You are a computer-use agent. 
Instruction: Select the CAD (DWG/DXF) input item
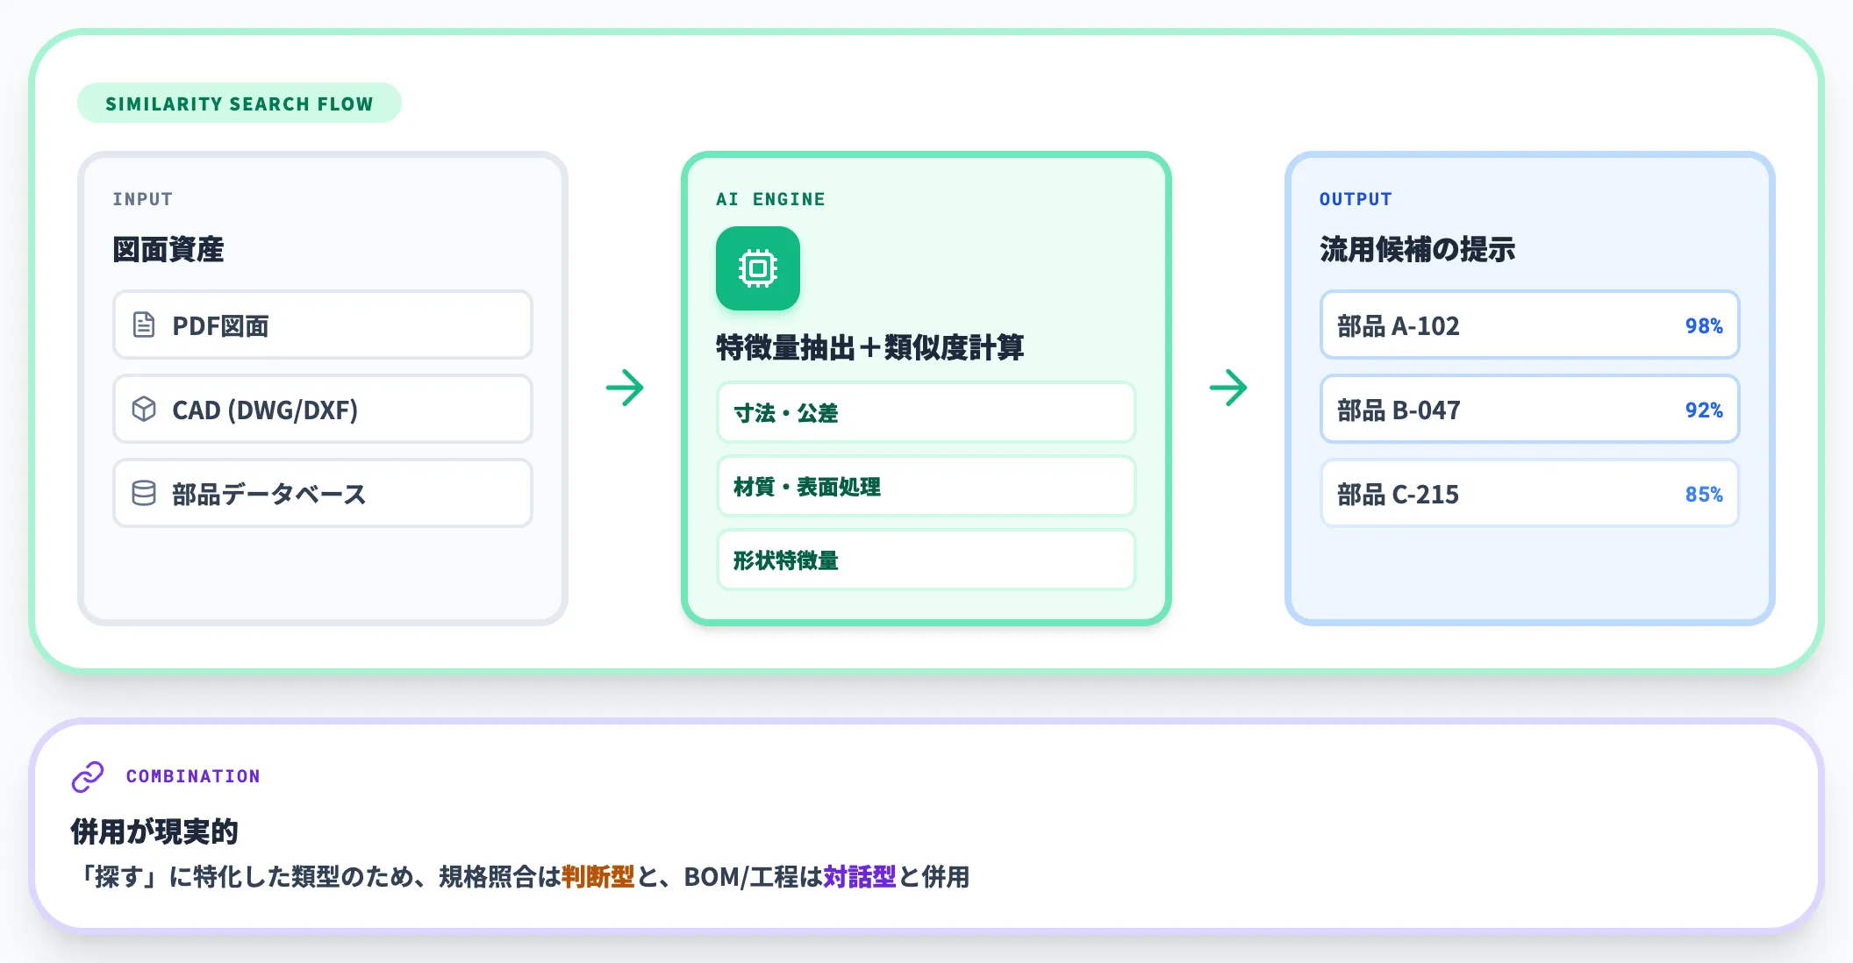click(323, 410)
